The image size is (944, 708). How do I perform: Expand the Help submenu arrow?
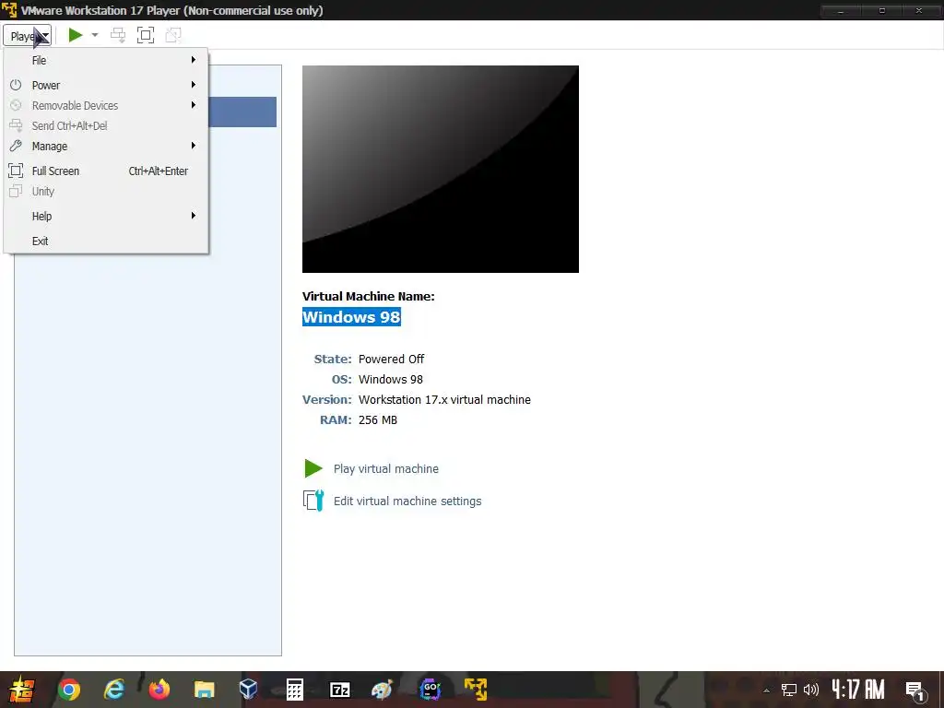pyautogui.click(x=194, y=216)
